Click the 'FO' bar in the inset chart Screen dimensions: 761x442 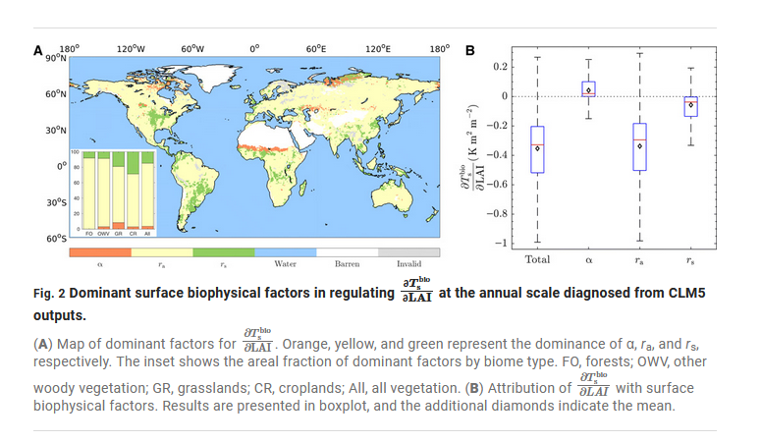(88, 190)
